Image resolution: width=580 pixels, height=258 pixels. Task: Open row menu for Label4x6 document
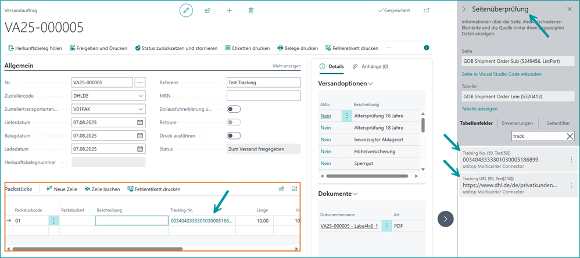386,225
